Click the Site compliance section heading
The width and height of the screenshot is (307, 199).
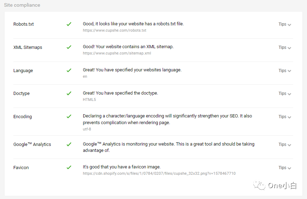point(22,5)
